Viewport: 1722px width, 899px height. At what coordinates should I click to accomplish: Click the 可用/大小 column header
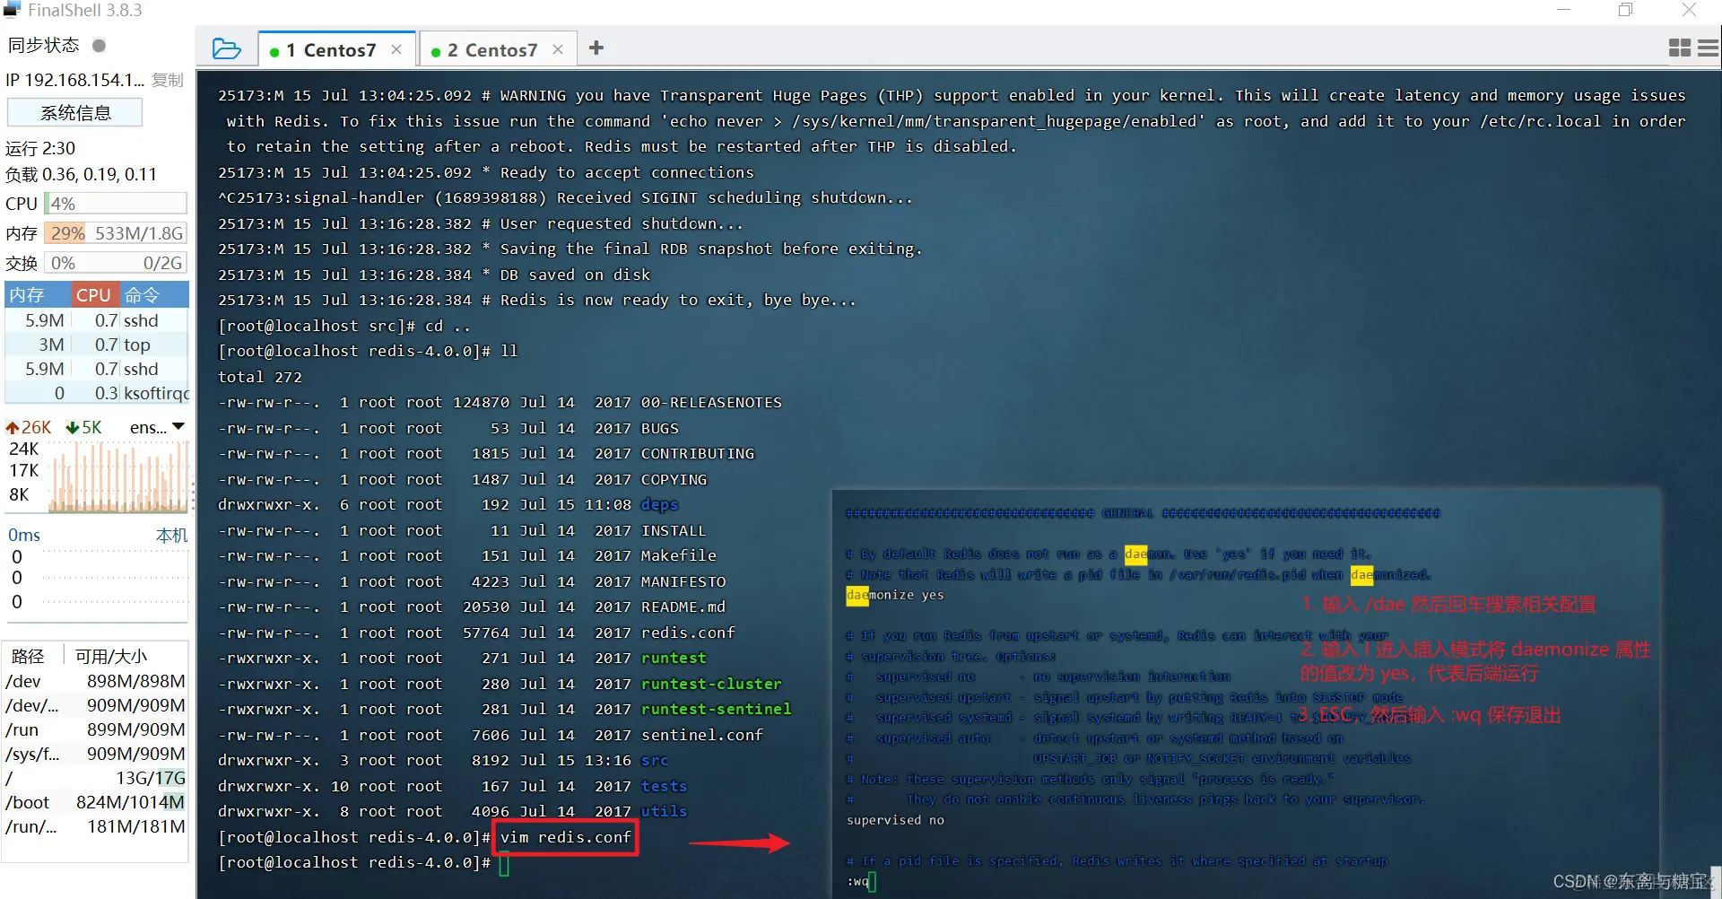pyautogui.click(x=111, y=656)
